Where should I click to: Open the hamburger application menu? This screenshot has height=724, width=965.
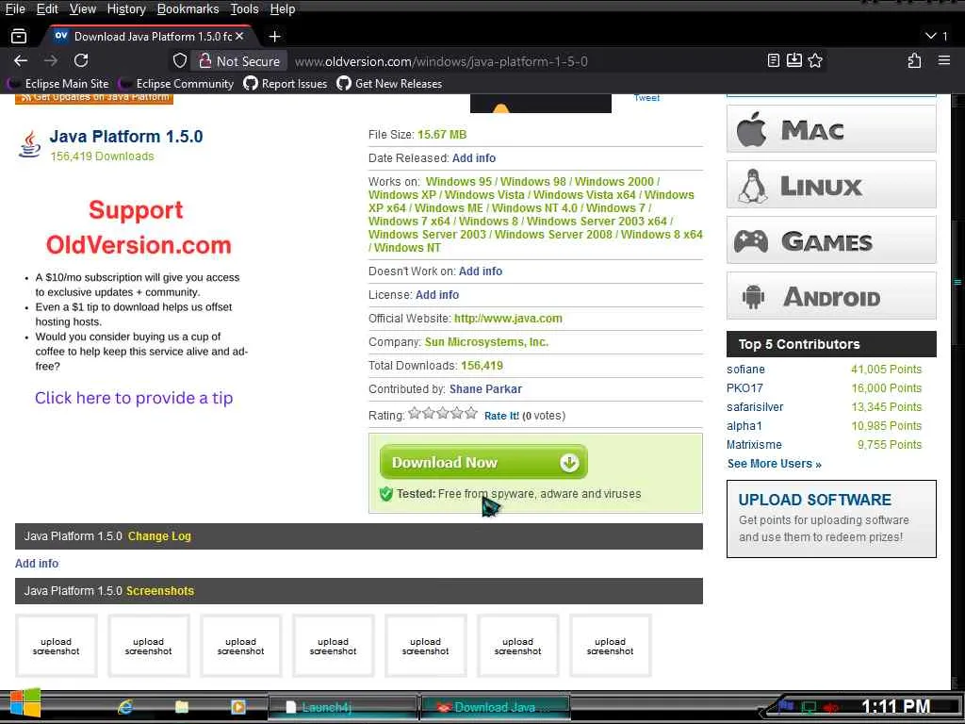click(x=944, y=60)
